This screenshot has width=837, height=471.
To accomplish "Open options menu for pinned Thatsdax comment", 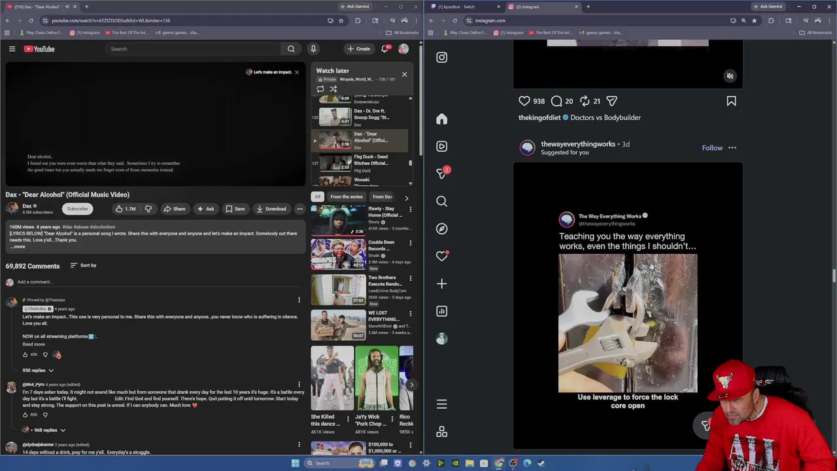I will pos(299,300).
